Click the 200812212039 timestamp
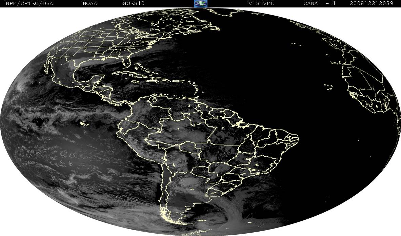The height and width of the screenshot is (236, 401). [x=372, y=3]
